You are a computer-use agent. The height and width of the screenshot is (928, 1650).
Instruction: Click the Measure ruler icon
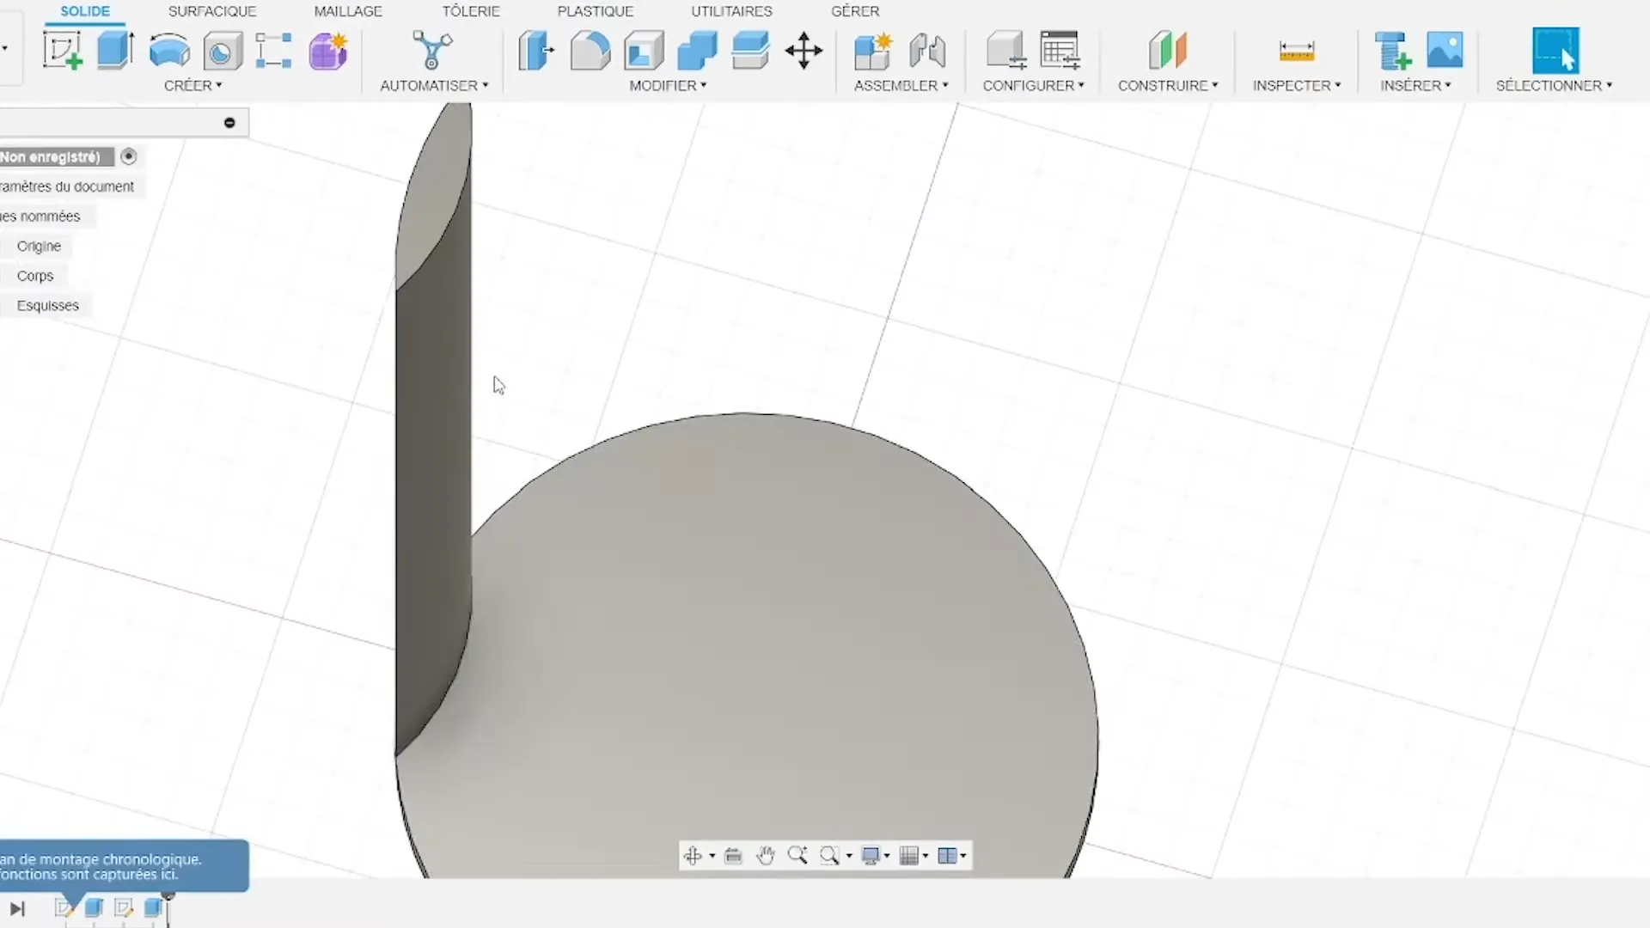coord(1296,52)
